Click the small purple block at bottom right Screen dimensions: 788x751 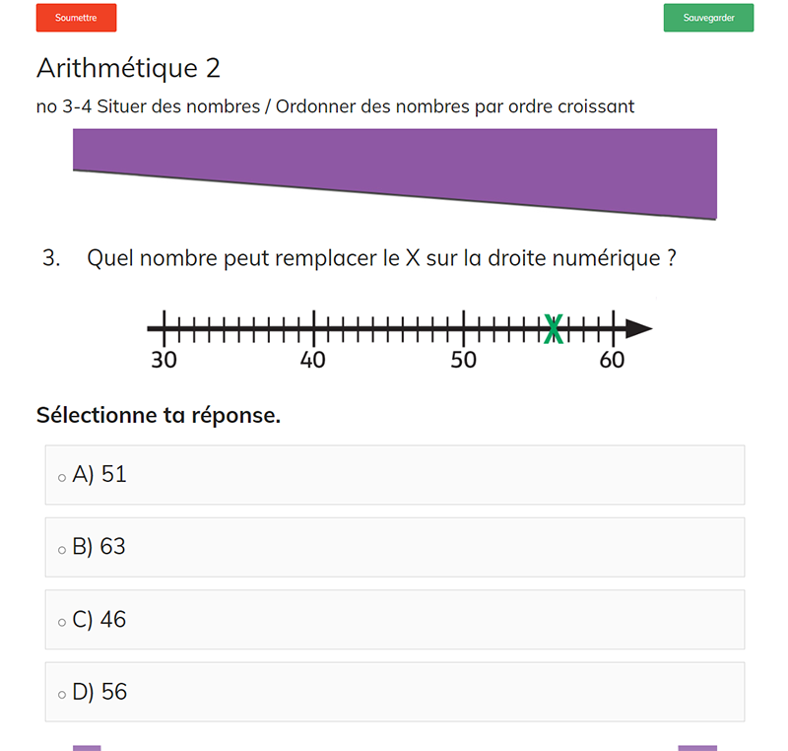pyautogui.click(x=696, y=748)
